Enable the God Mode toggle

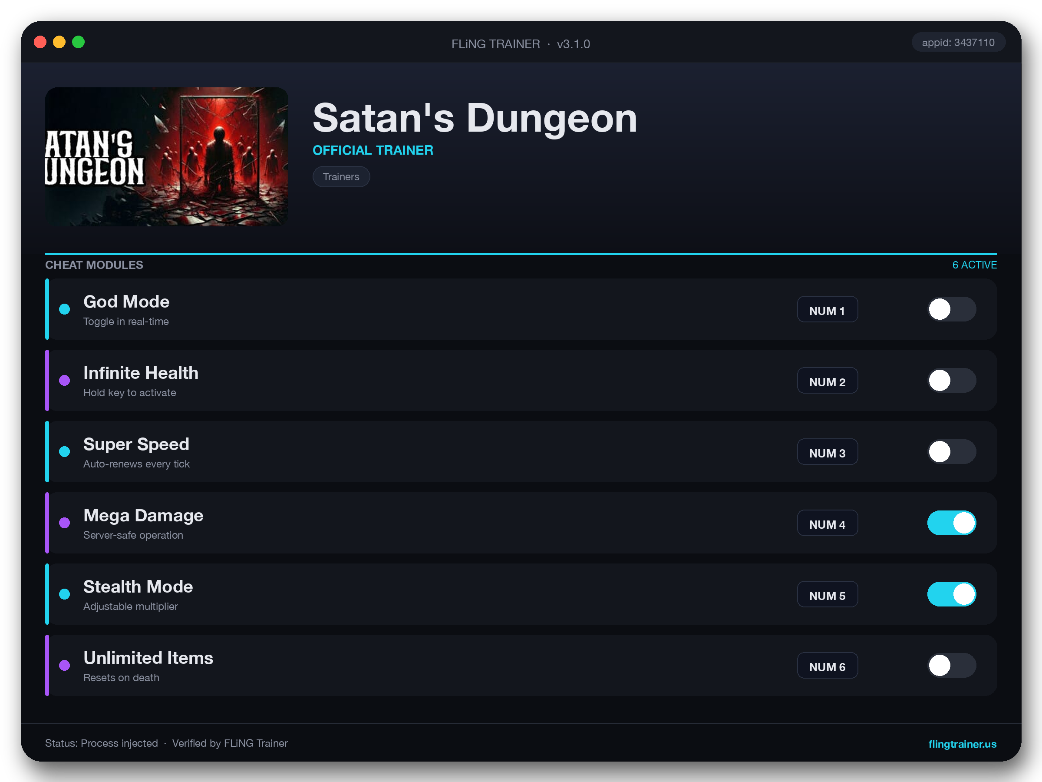(x=952, y=309)
